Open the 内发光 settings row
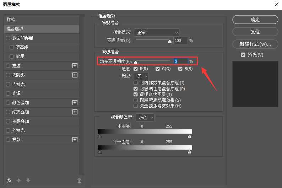The width and height of the screenshot is (282, 188). click(41, 84)
